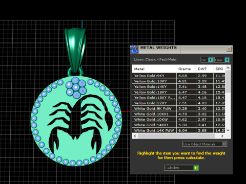The image size is (246, 184).
Task: Select the White Gold:14KX1 row
Action: click(179, 125)
